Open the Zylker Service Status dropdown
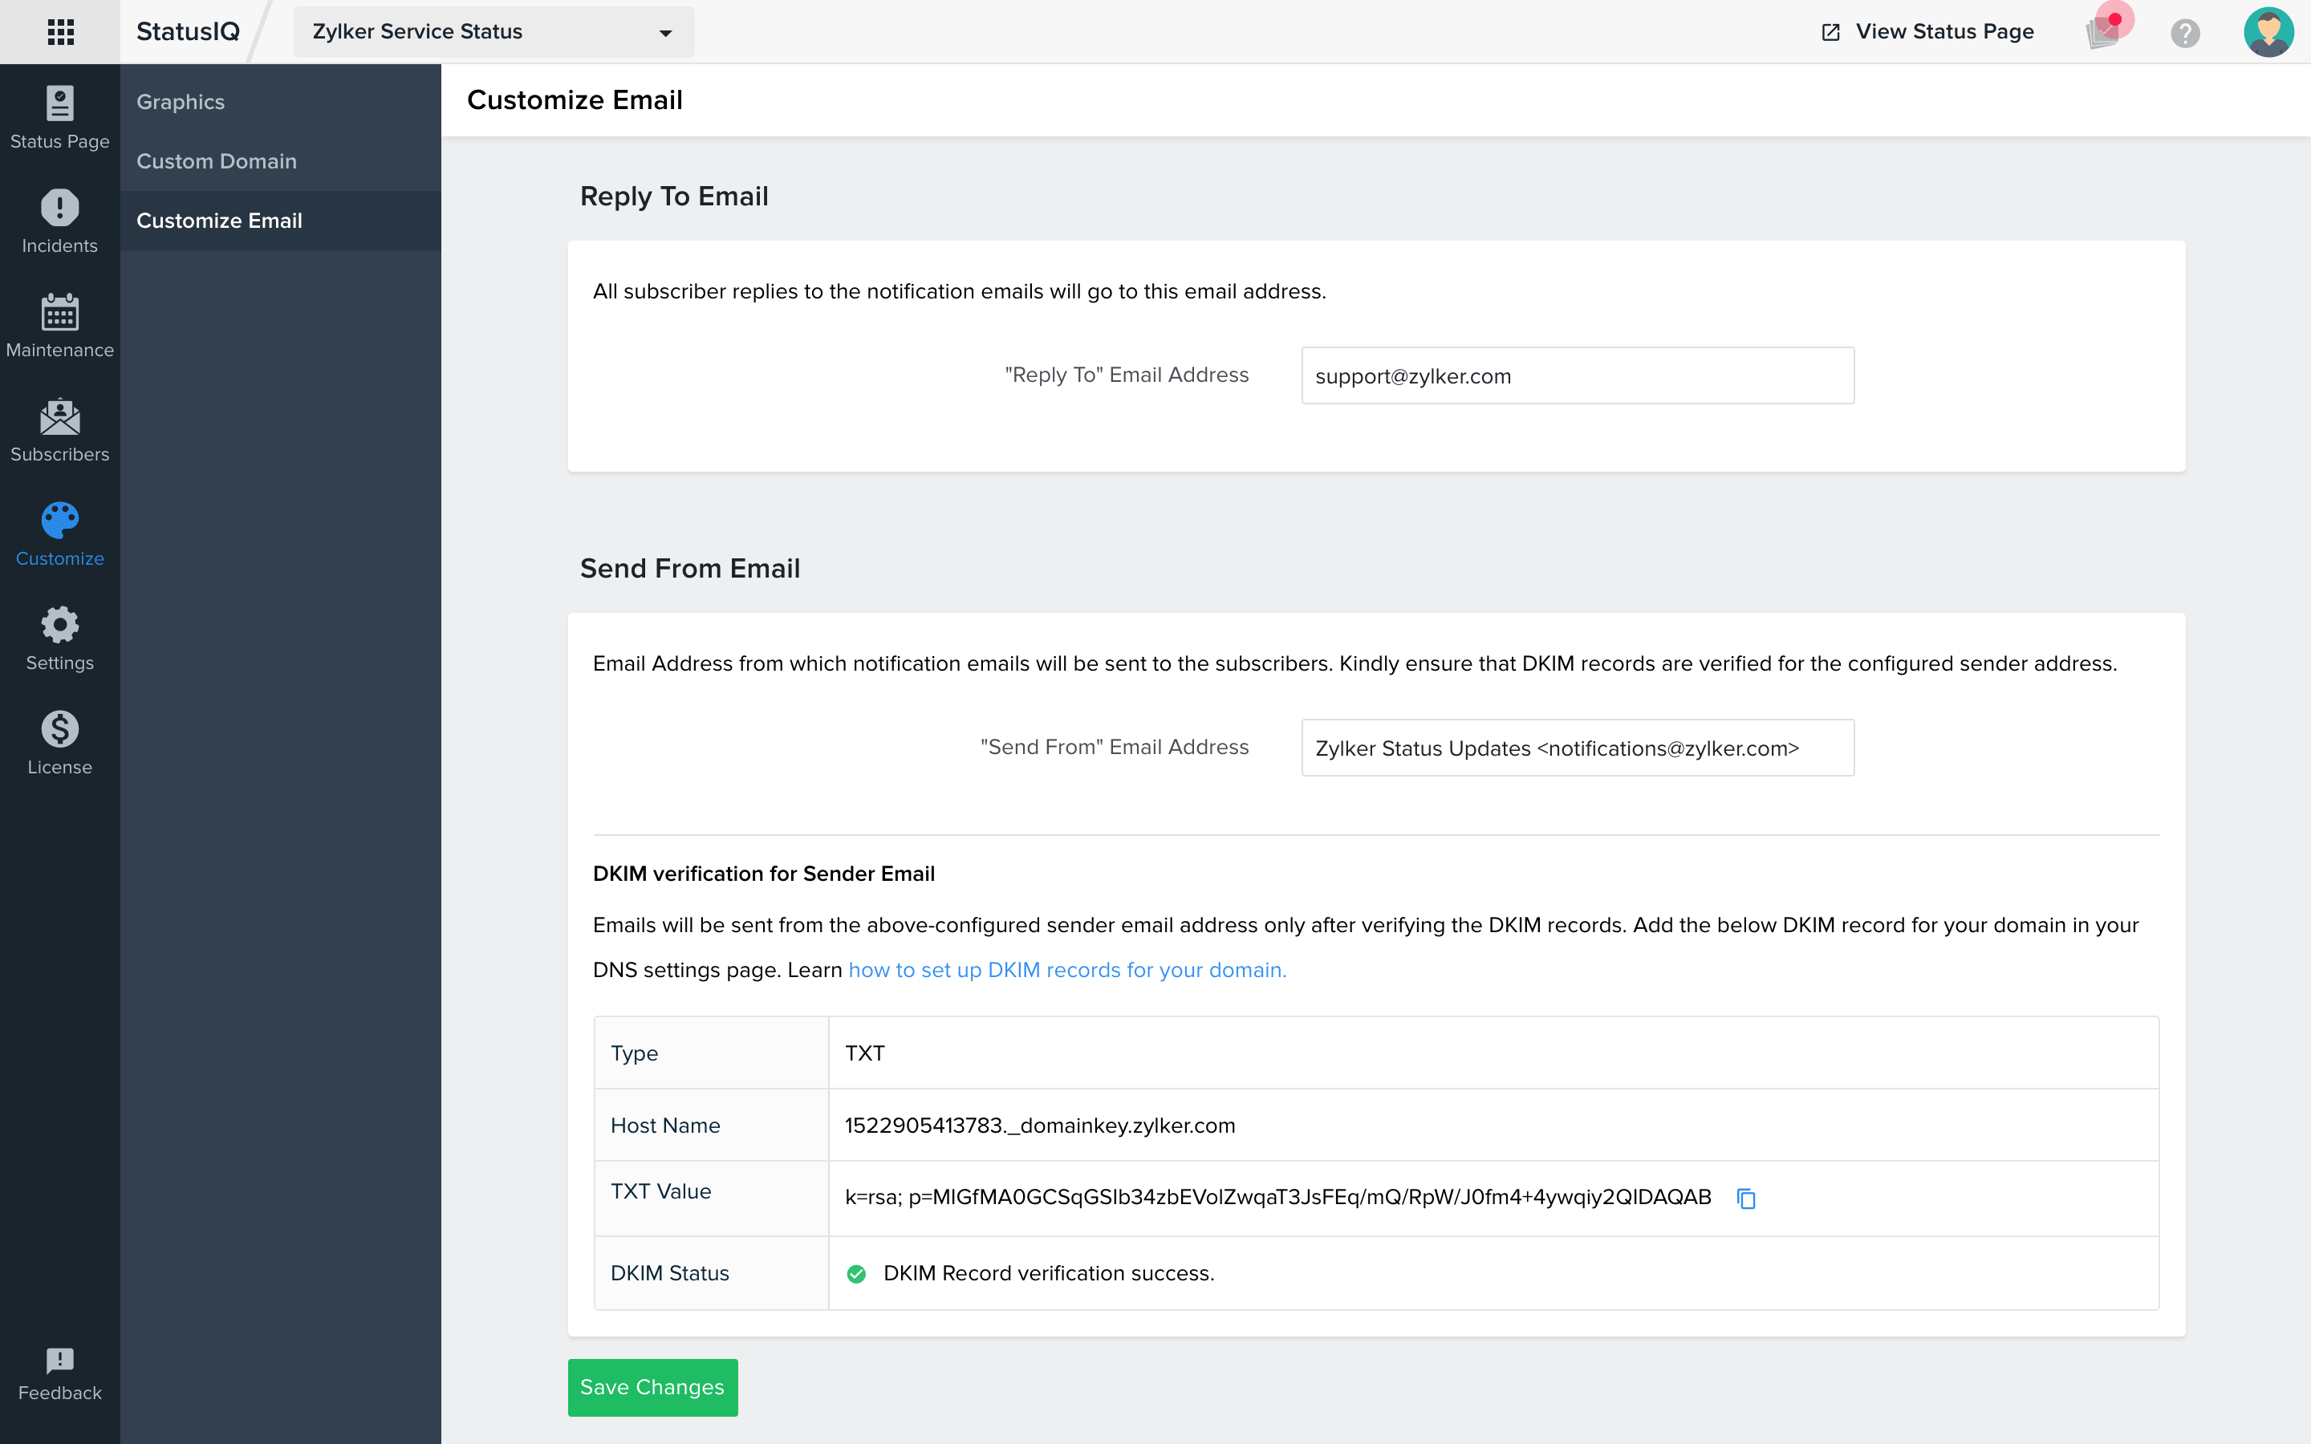2311x1444 pixels. pyautogui.click(x=489, y=30)
